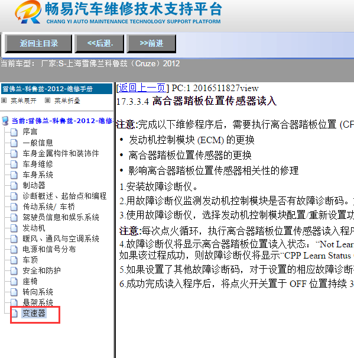The height and width of the screenshot is (358, 354).
Task: Open the 电源和信号分布 tree item
Action: click(49, 249)
